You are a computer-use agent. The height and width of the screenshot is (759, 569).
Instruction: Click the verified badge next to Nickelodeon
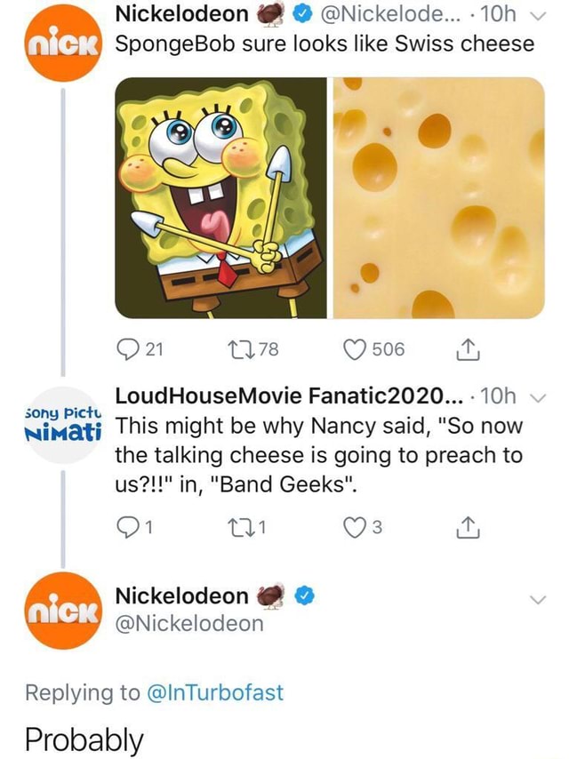[302, 13]
